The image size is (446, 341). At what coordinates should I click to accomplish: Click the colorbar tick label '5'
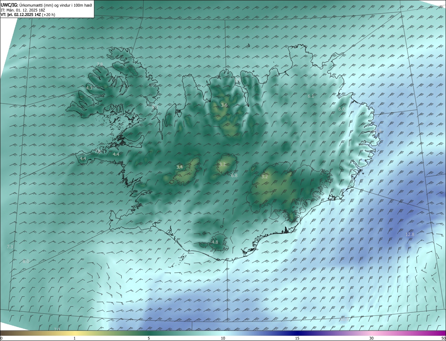point(149,338)
